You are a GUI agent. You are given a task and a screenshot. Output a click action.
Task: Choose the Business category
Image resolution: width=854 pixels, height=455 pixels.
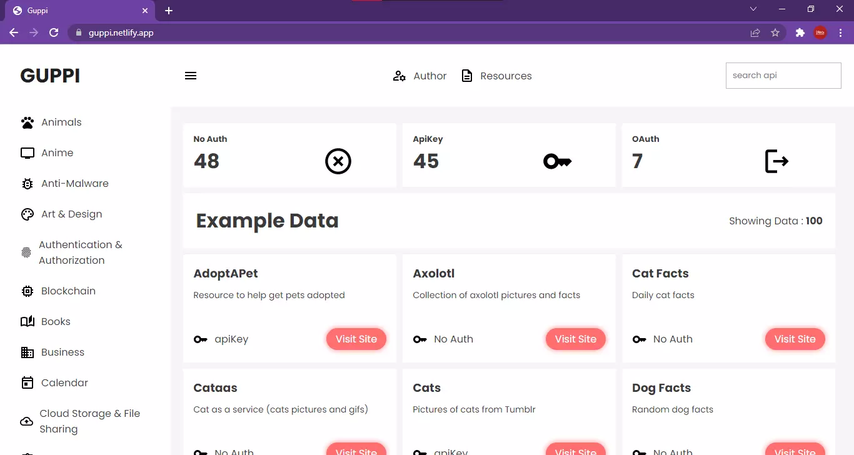coord(63,352)
